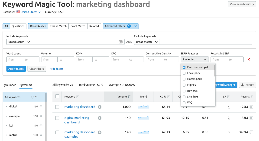259x141 pixels.
Task: Expand the kpi keyword group
Action: (x=6, y=126)
